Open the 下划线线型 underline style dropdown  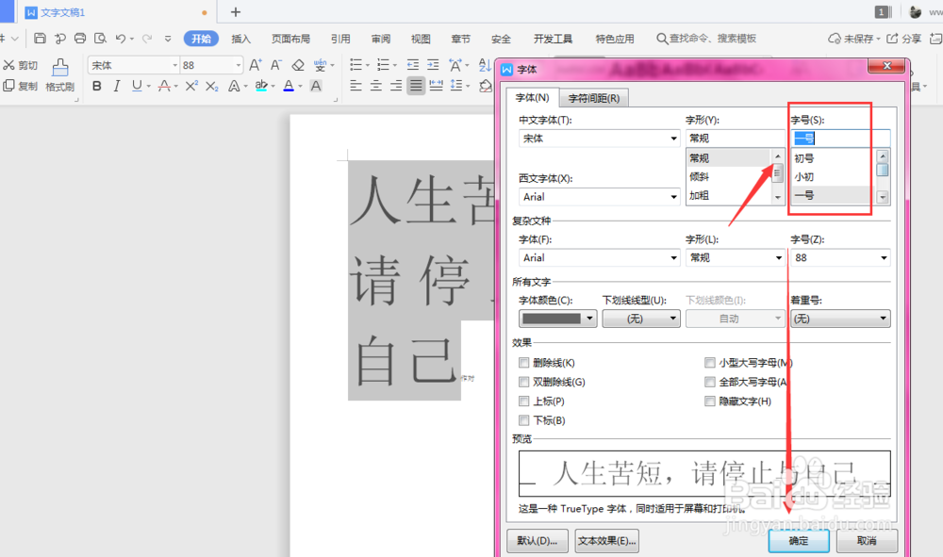[x=641, y=319]
